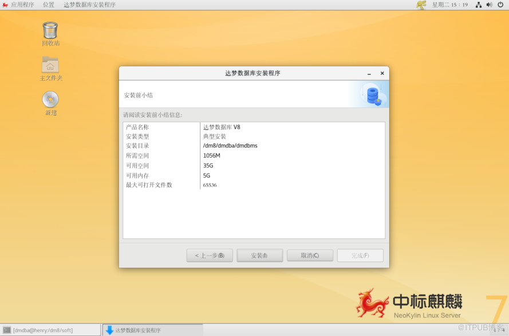Click the power icon in the top panel

(x=500, y=5)
